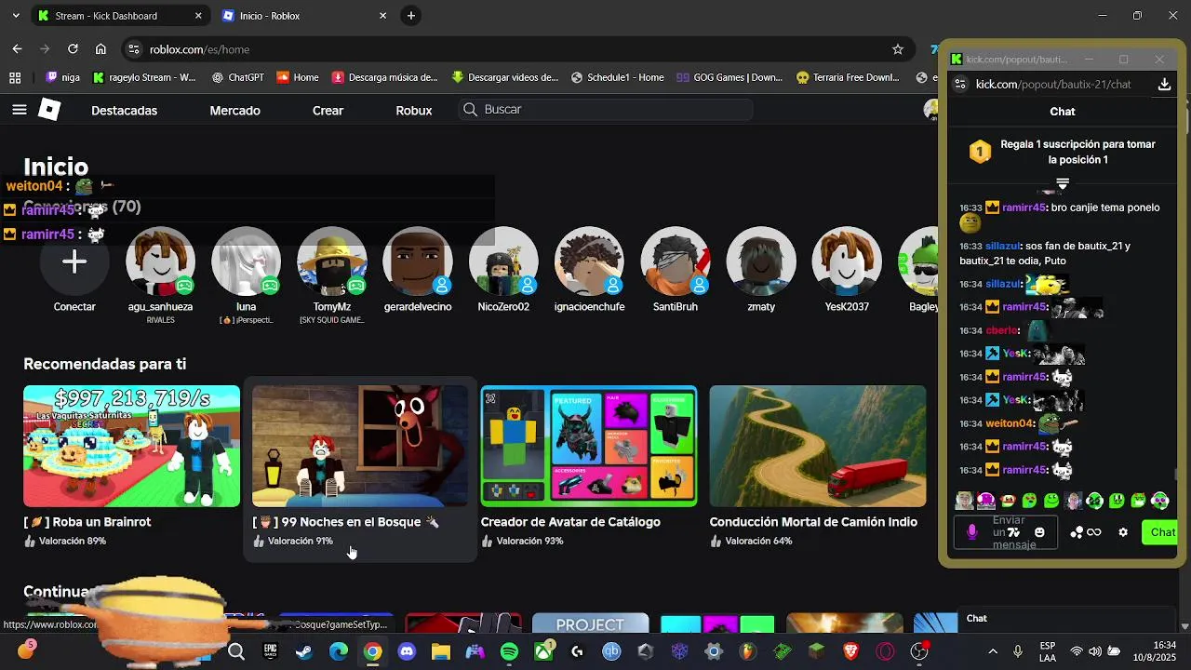Viewport: 1191px width, 670px height.
Task: Open Robux in Roblox navigation
Action: 414,110
